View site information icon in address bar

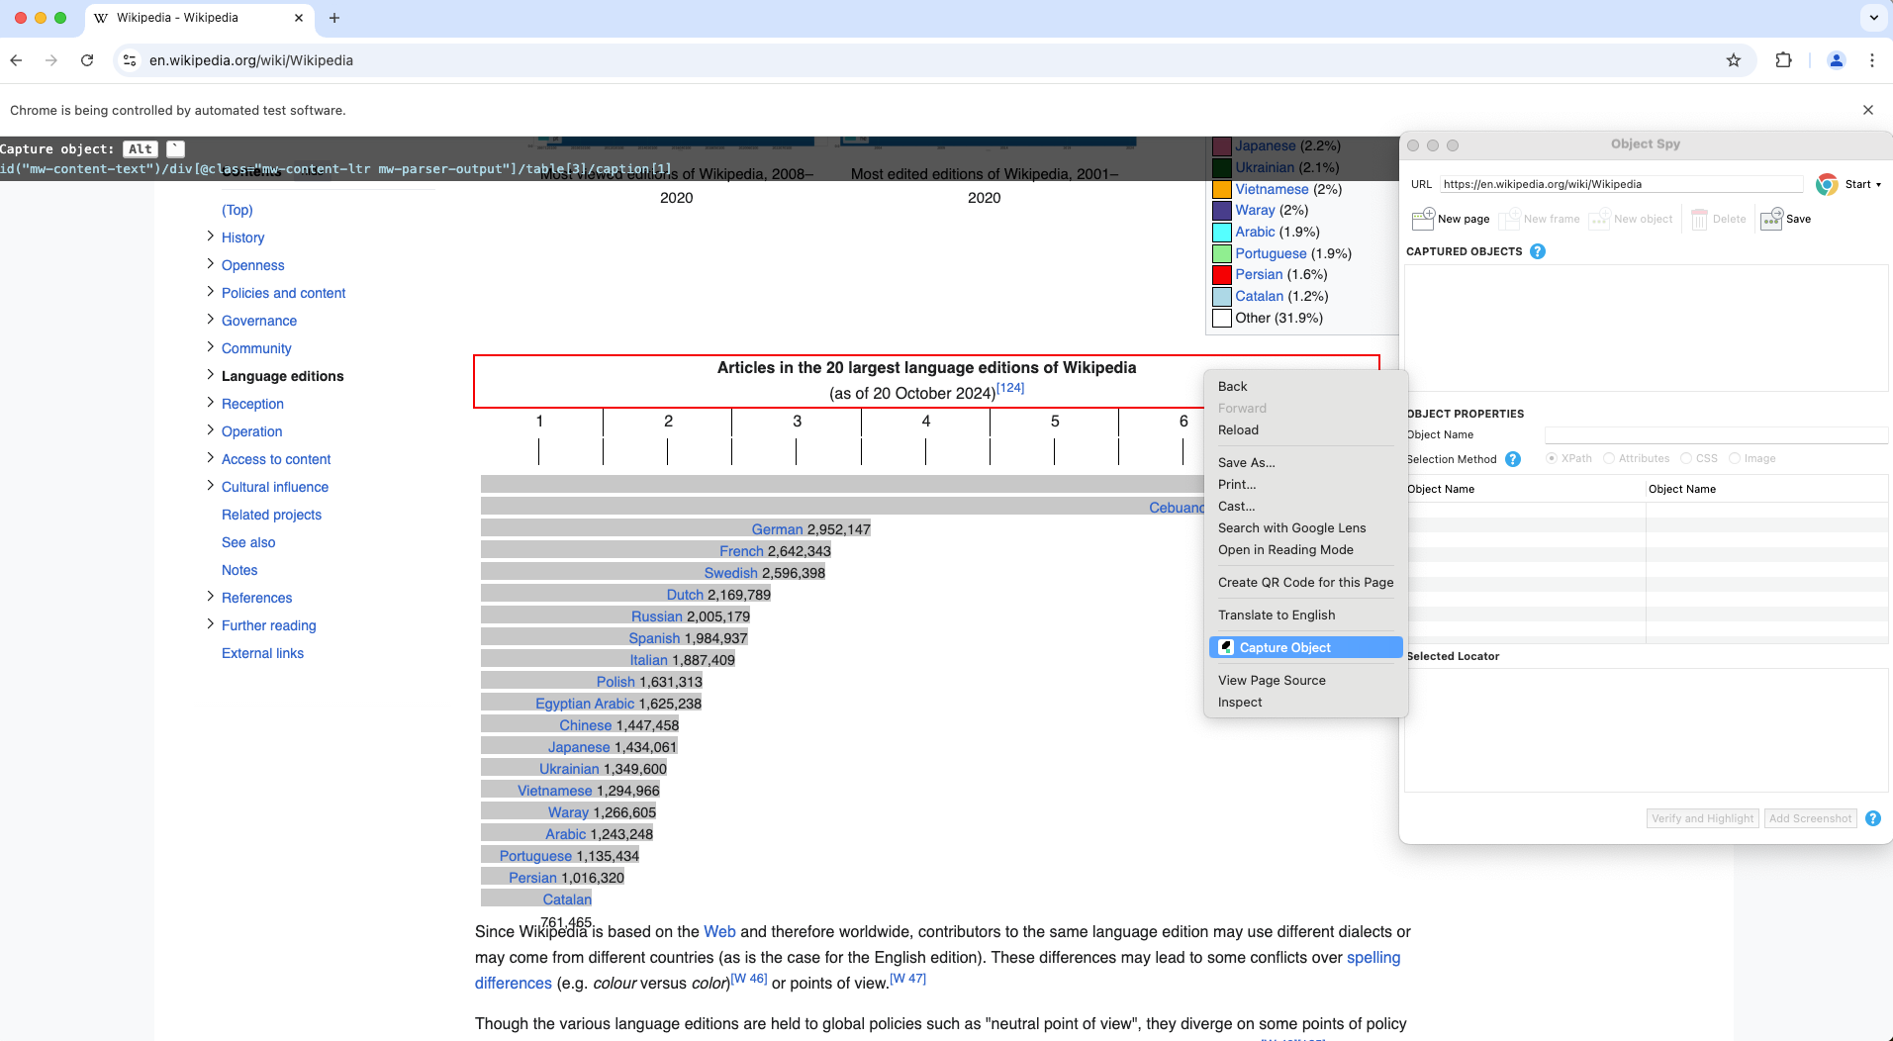tap(130, 60)
